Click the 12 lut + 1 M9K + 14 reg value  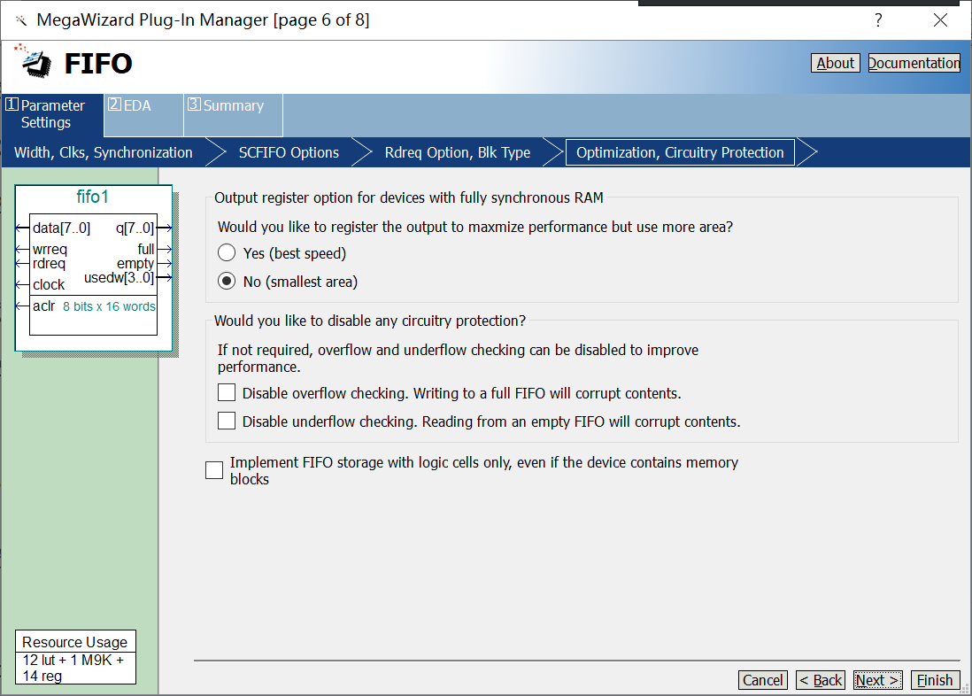pos(73,668)
